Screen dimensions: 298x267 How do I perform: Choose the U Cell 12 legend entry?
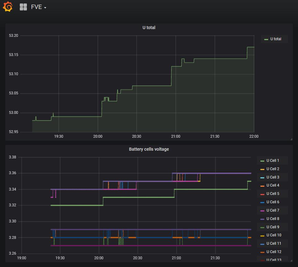pyautogui.click(x=274, y=252)
